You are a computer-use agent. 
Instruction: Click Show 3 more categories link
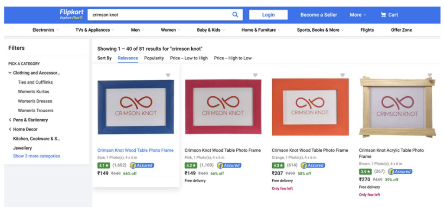click(x=36, y=156)
